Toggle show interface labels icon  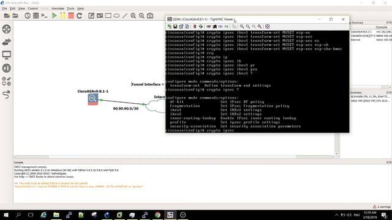[36, 16]
